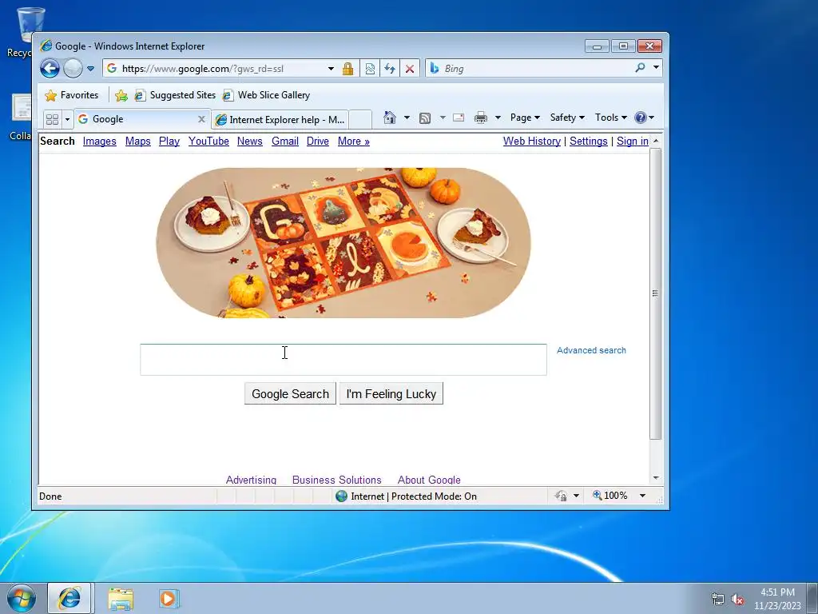This screenshot has height=614, width=818.
Task: Open Business Solutions footer link
Action: click(x=336, y=480)
